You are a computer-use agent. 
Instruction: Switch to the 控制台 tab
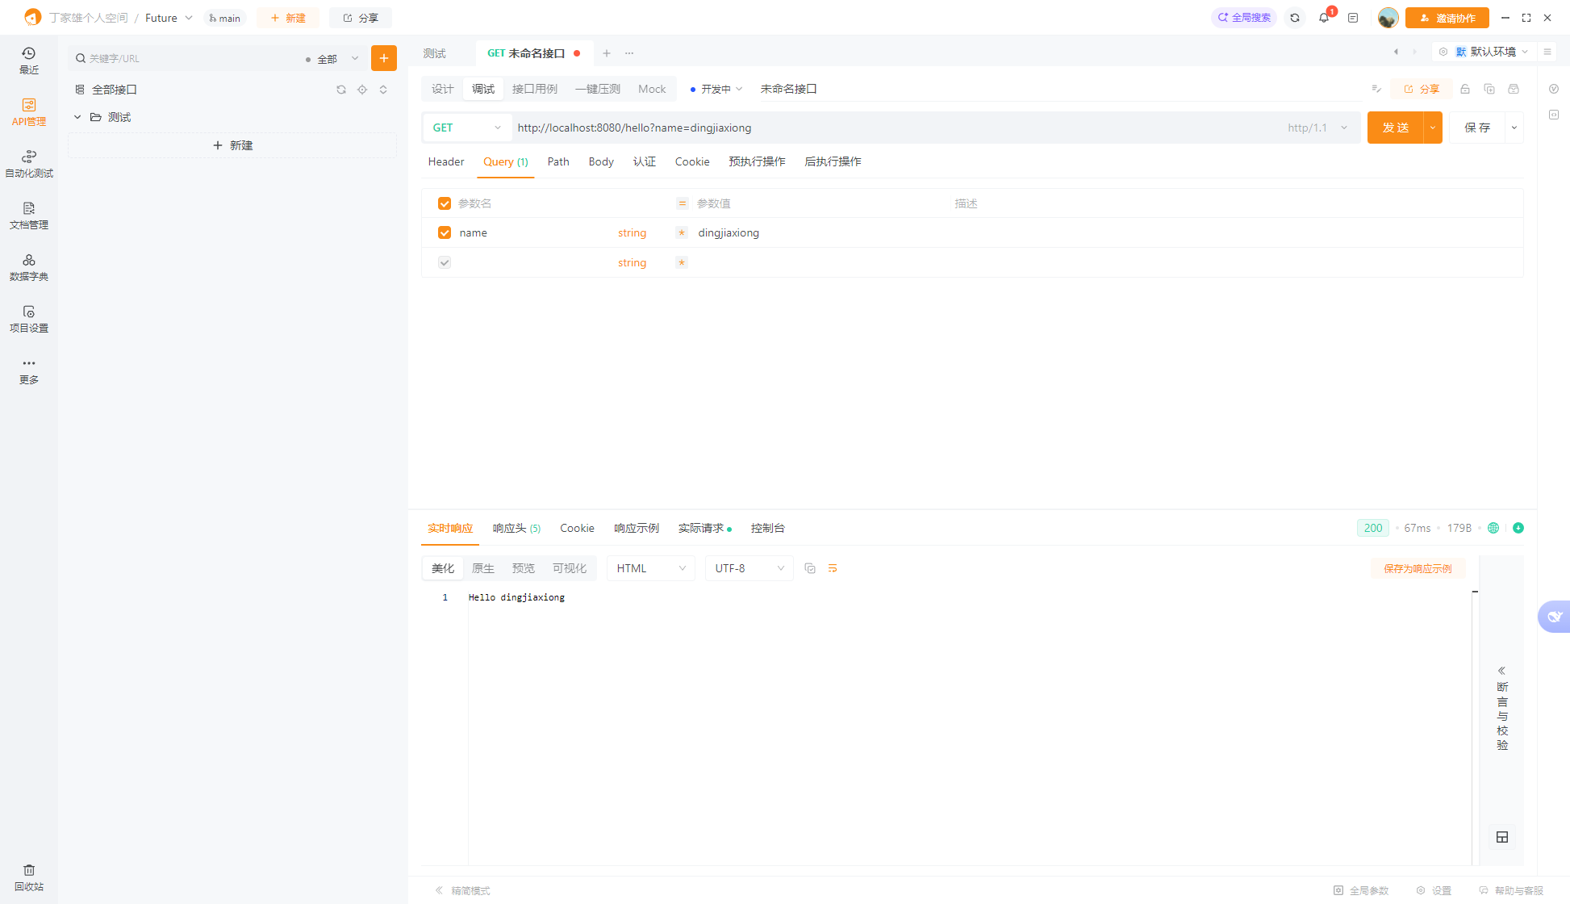(767, 528)
